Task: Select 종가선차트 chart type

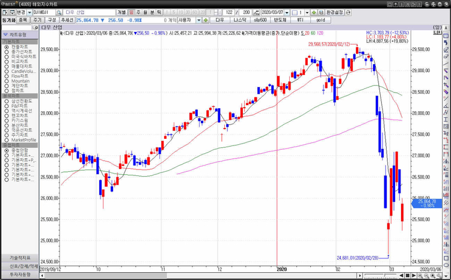Action: (x=22, y=52)
